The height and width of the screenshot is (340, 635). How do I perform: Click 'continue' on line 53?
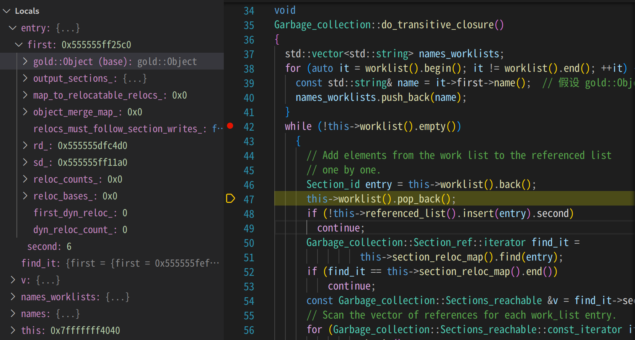[x=349, y=286]
